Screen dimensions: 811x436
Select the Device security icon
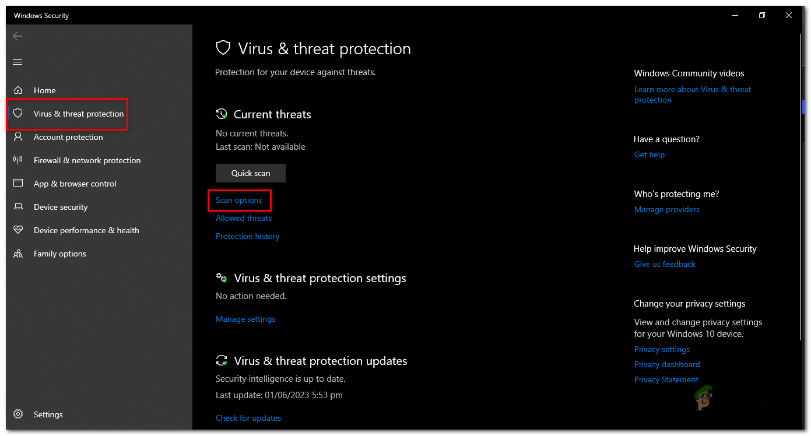pos(18,207)
